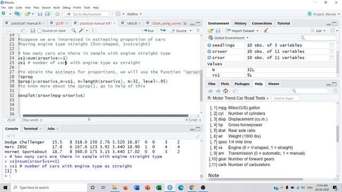Click the Find in Topic field
The image size is (342, 192).
click(285, 98)
